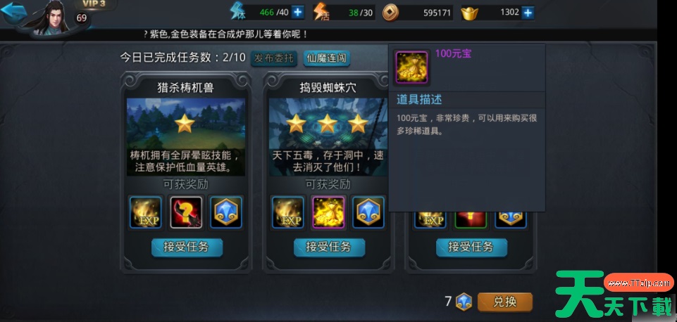This screenshot has height=322, width=677.
Task: Tap the gold ingot currency icon
Action: 469,13
